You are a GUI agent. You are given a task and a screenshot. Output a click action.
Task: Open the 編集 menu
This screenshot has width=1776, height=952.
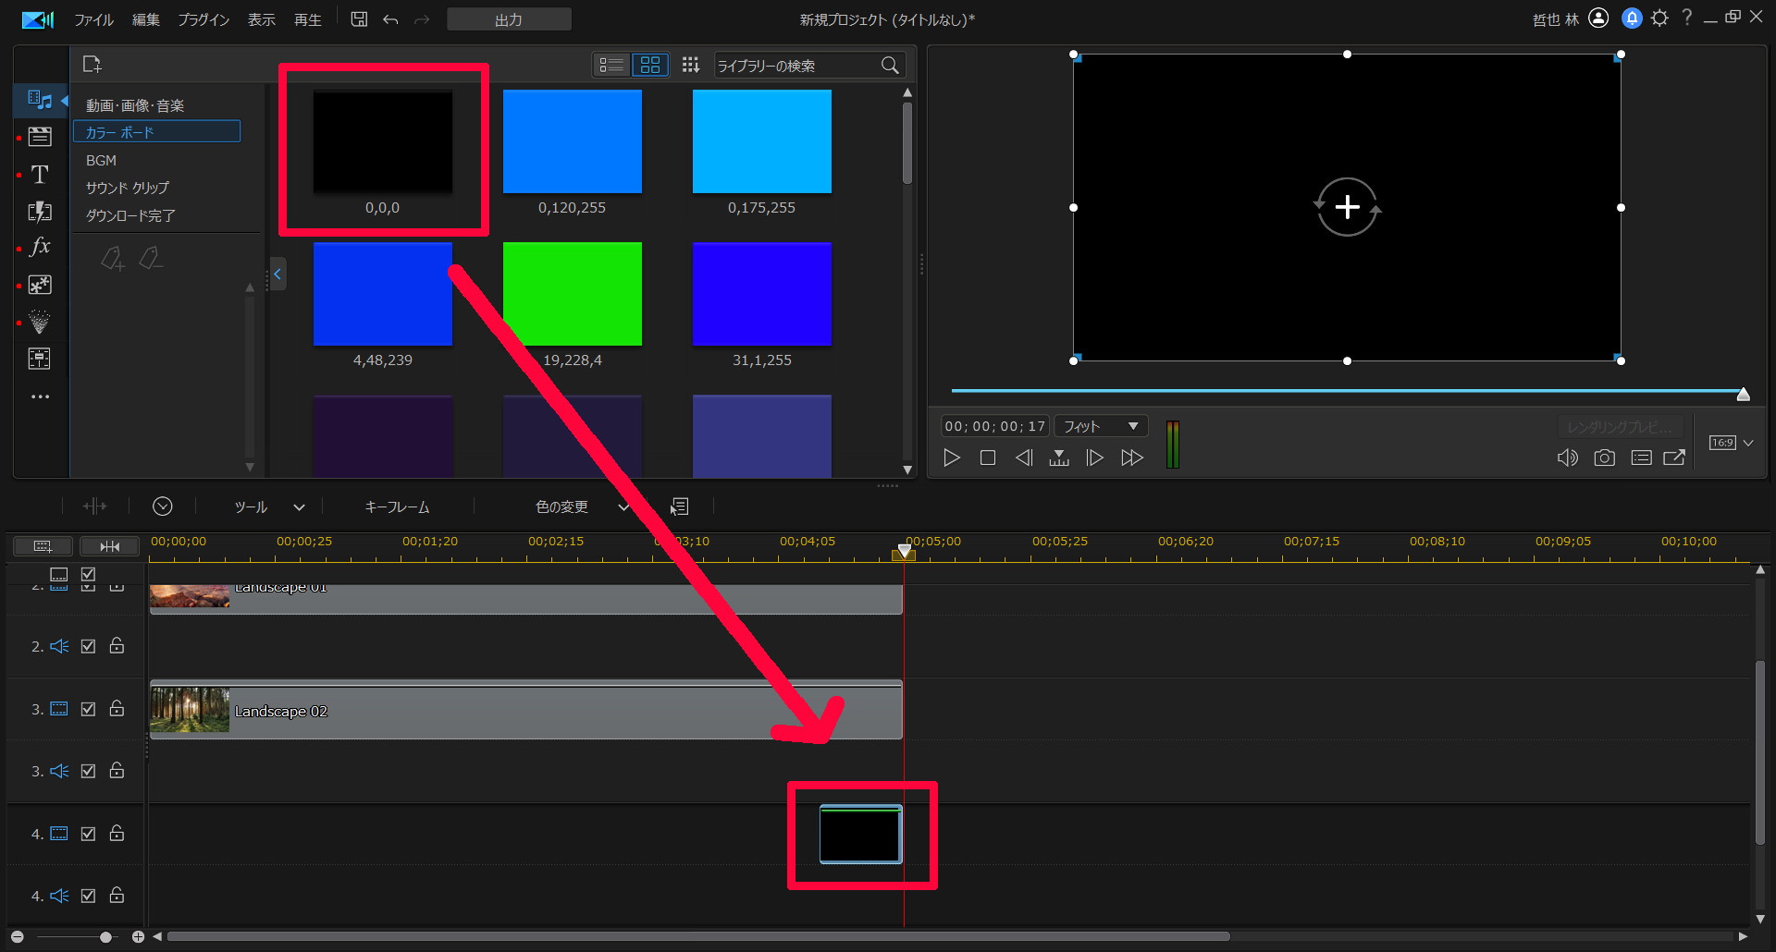(145, 19)
